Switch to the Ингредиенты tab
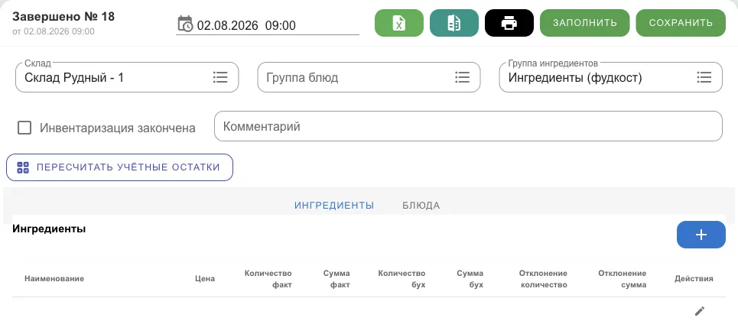Screen dimensions: 738x321 point(334,206)
